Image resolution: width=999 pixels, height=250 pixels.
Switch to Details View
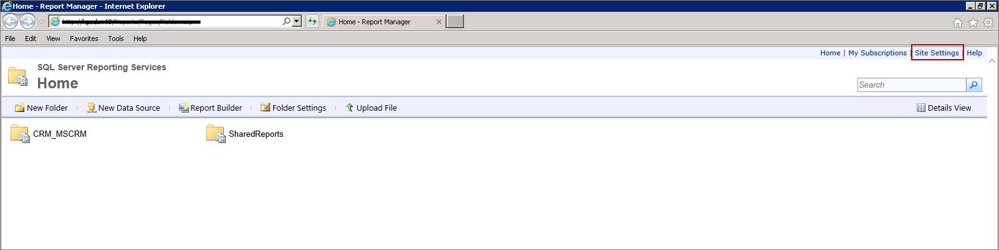tap(949, 108)
